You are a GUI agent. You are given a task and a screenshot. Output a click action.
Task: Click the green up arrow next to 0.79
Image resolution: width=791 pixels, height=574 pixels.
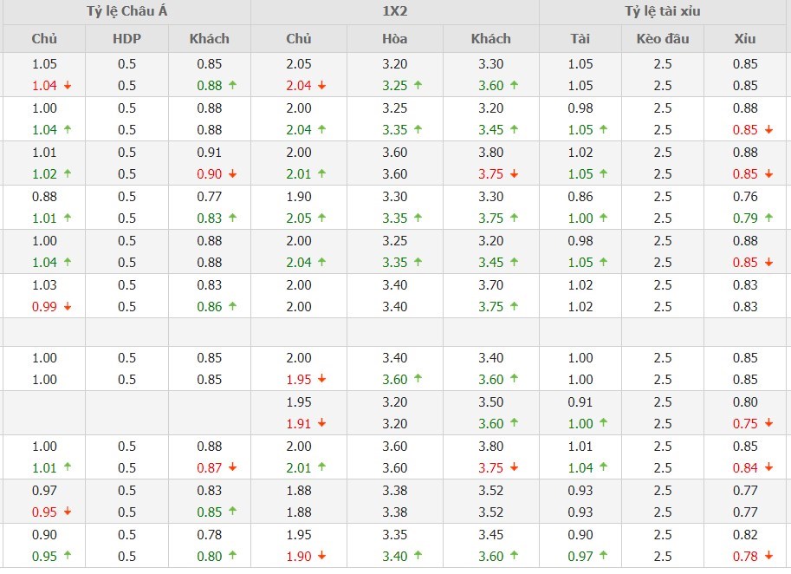768,219
